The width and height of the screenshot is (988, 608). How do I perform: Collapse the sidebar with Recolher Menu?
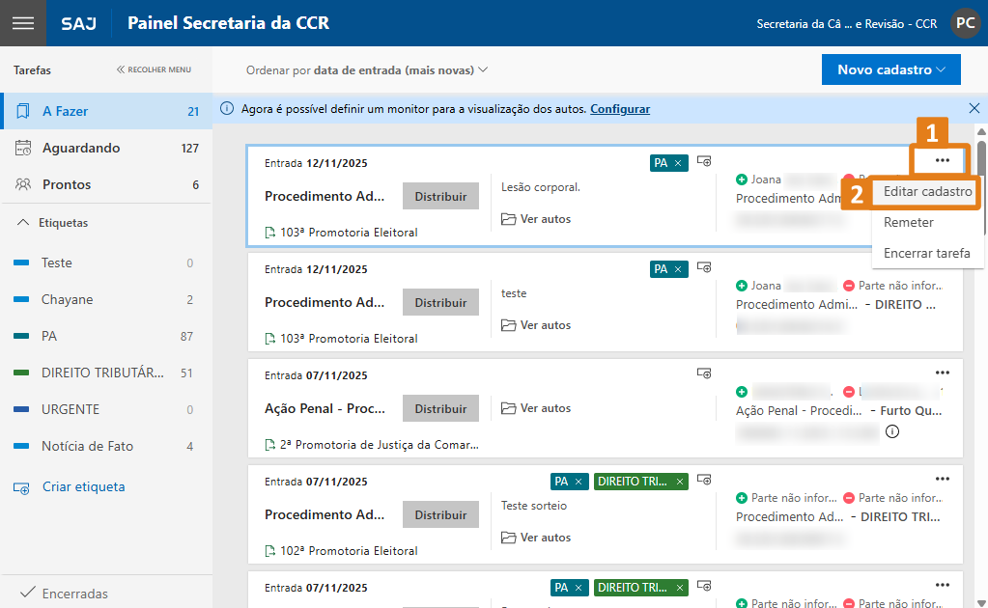[x=154, y=69]
